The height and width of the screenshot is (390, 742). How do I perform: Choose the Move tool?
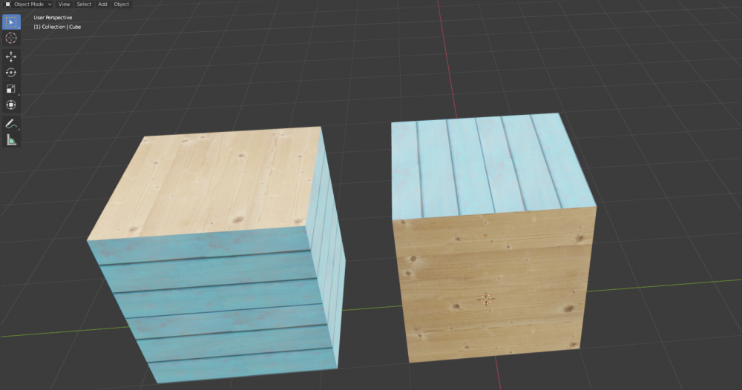click(x=11, y=56)
